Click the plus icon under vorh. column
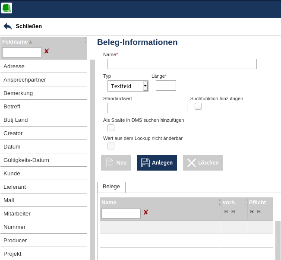 (226, 212)
